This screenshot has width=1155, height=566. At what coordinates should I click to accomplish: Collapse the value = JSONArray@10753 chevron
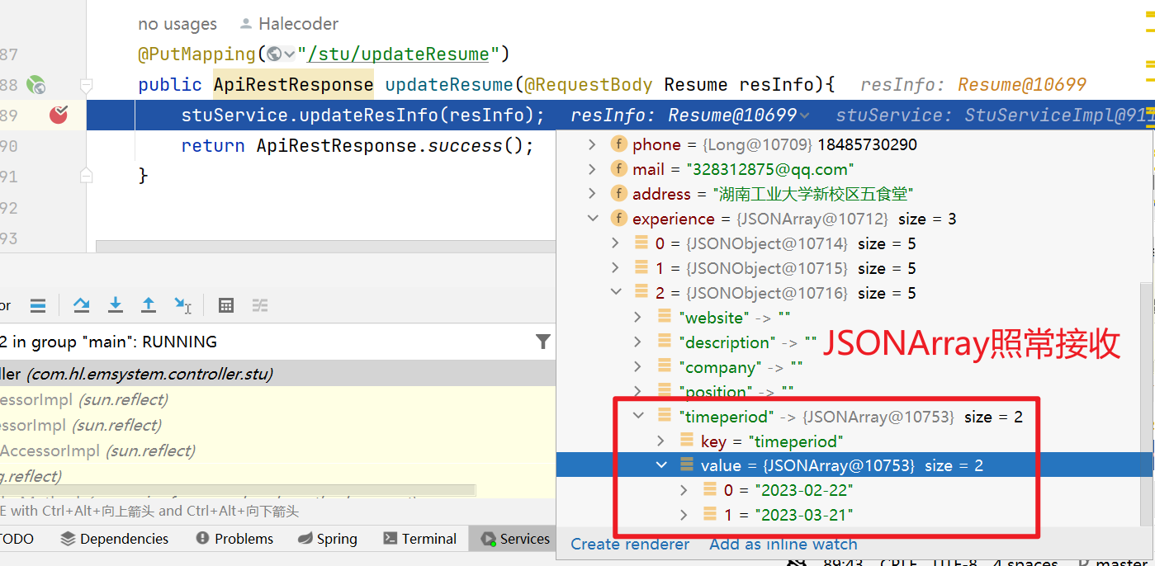tap(660, 465)
